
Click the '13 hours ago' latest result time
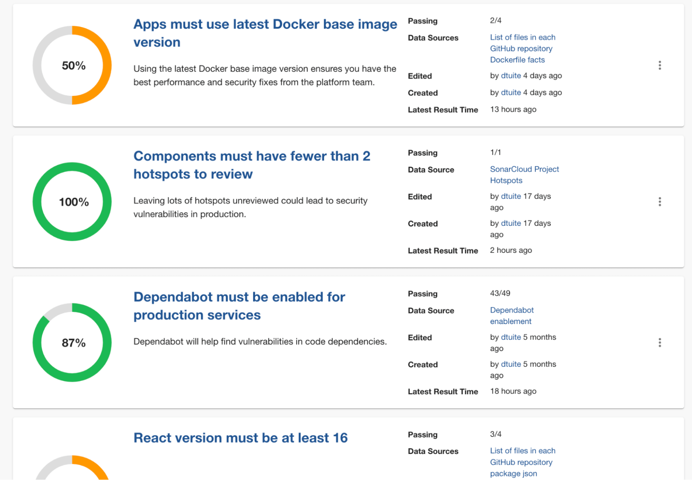click(513, 109)
